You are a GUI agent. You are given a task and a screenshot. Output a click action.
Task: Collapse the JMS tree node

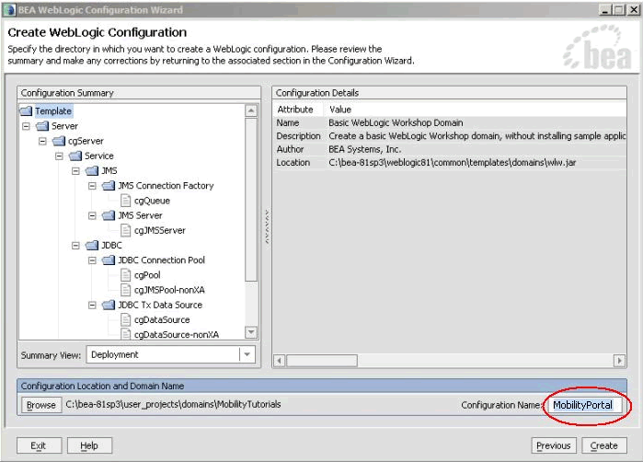[75, 170]
